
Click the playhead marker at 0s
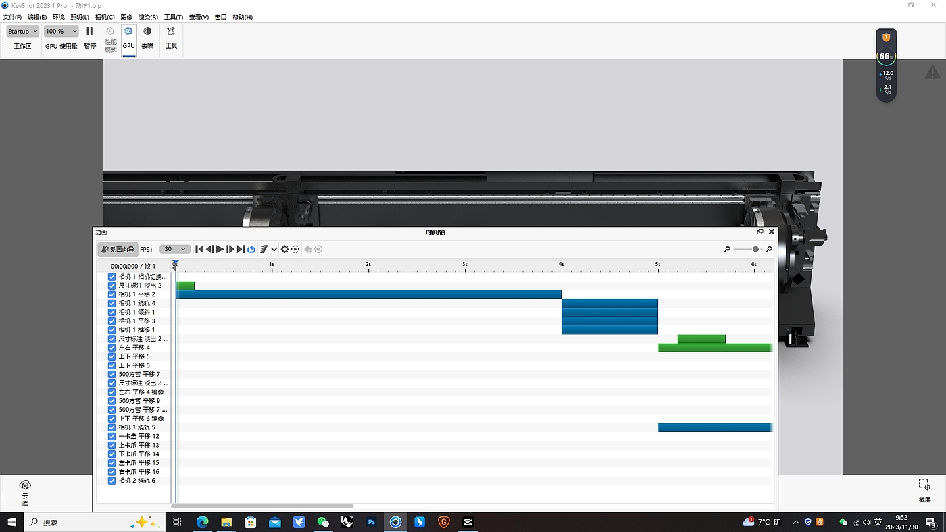175,264
